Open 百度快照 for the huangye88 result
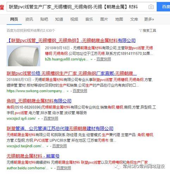This screenshot has height=174, width=170. 103,59
